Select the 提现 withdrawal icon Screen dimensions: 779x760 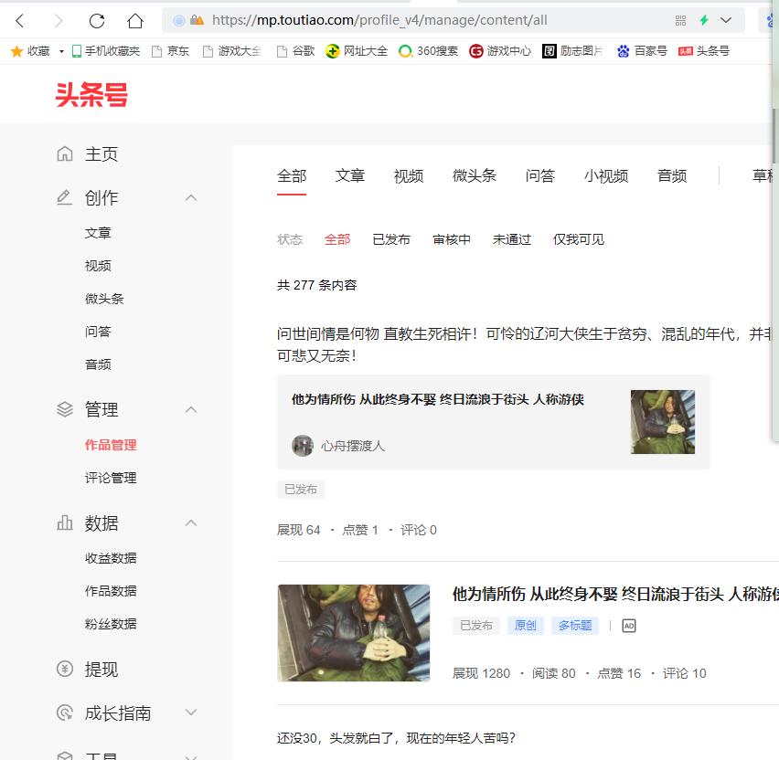point(63,670)
